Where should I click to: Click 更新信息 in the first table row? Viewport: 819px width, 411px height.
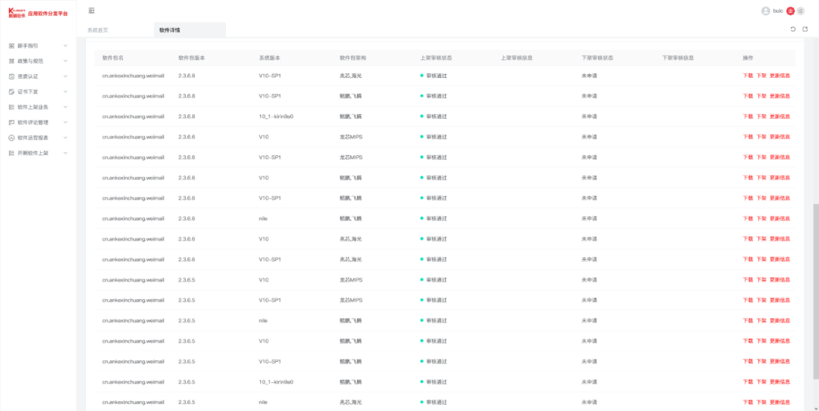point(780,76)
